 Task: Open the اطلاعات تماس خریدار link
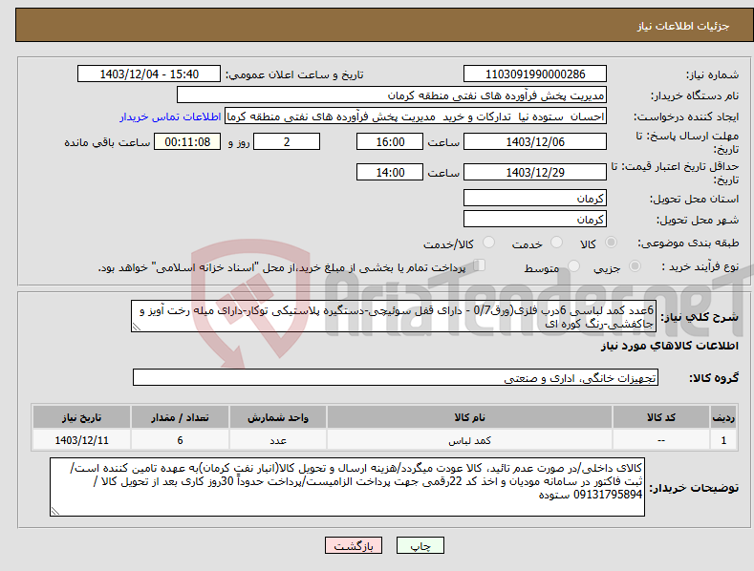tap(170, 116)
